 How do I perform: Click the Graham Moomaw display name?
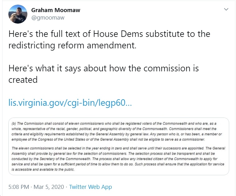[x=56, y=10]
